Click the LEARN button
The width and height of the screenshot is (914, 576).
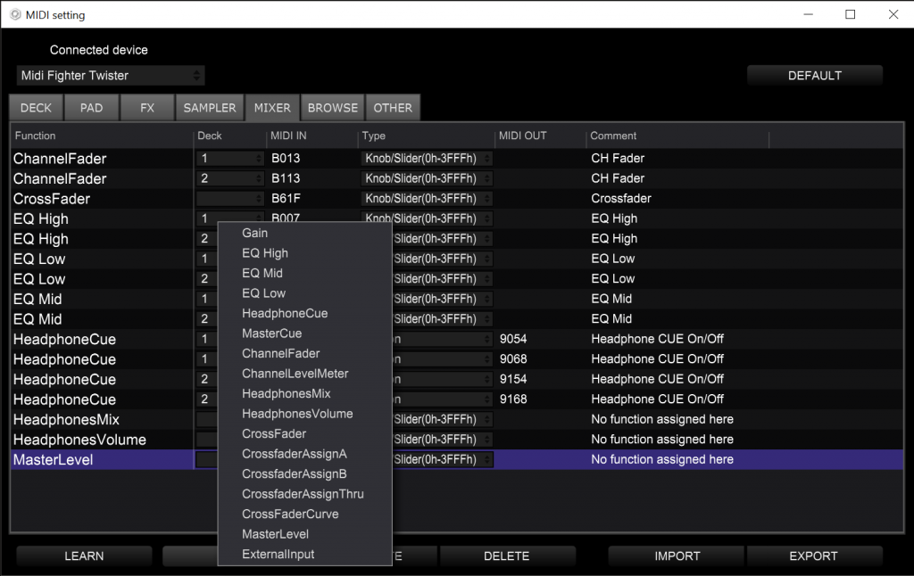(83, 555)
